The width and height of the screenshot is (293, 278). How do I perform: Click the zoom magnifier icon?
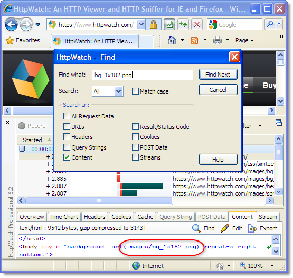point(243,265)
